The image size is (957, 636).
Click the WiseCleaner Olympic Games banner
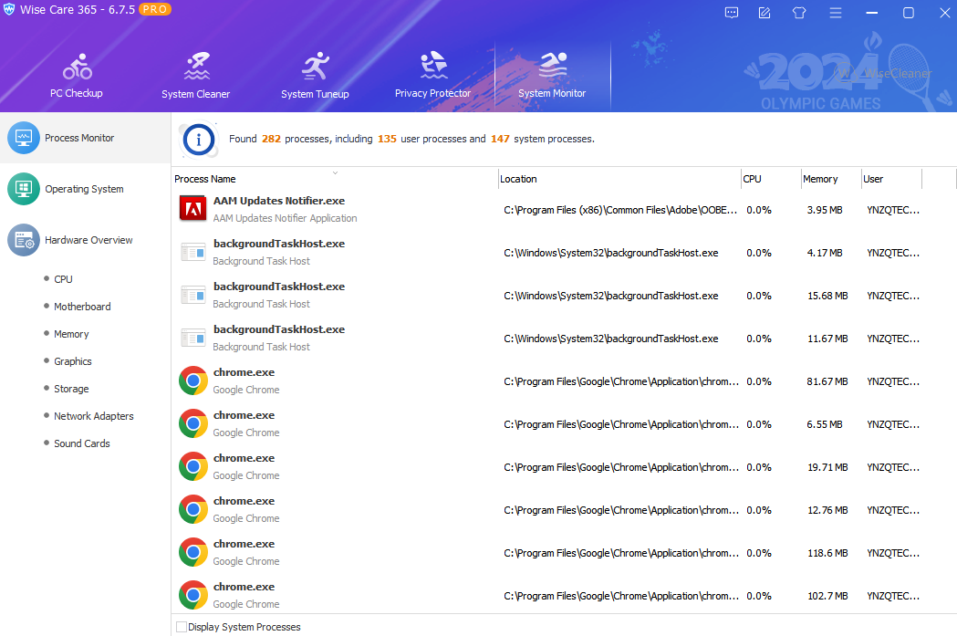(x=846, y=73)
